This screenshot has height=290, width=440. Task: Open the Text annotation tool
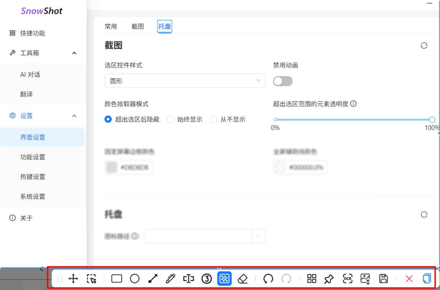[x=188, y=279]
